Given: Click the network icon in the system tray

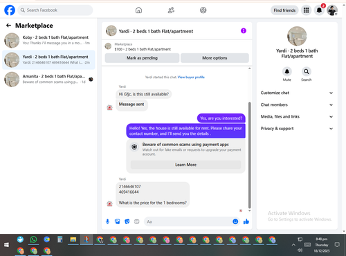Looking at the screenshot, I should click(x=300, y=239).
